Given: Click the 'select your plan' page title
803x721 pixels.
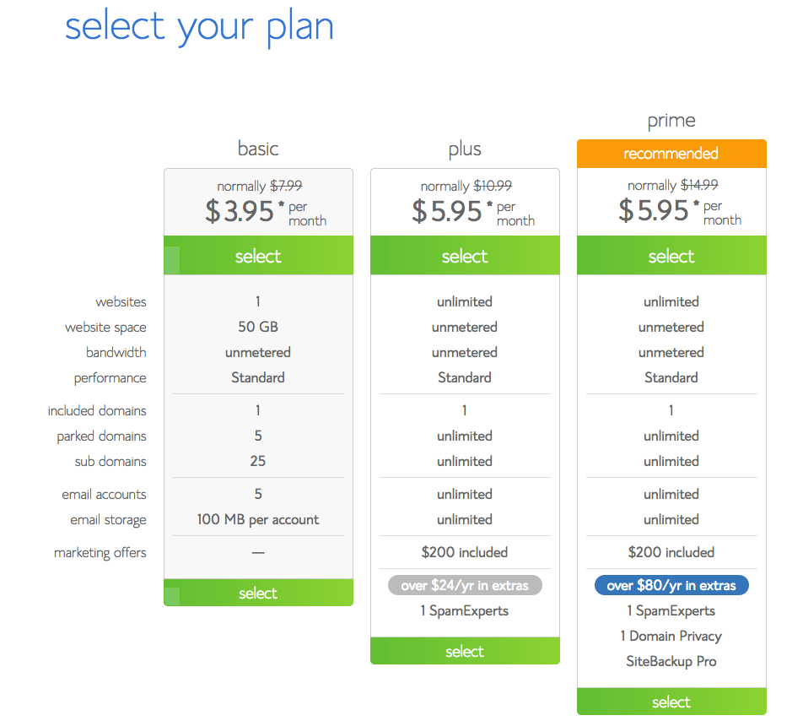Looking at the screenshot, I should pyautogui.click(x=200, y=26).
